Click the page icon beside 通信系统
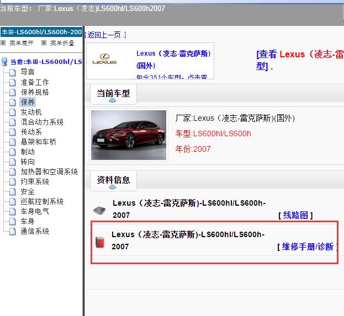344x316 pixels. tap(13, 232)
